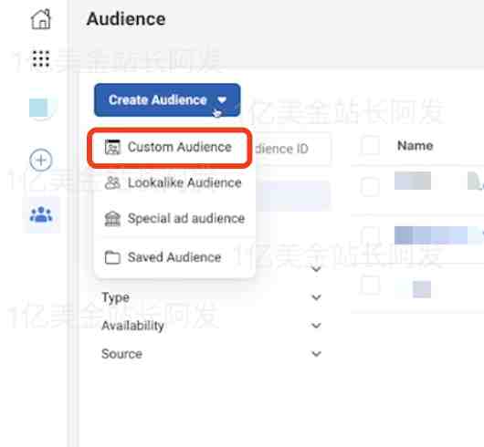
Task: Open the Audiences people icon in sidebar
Action: 41,215
